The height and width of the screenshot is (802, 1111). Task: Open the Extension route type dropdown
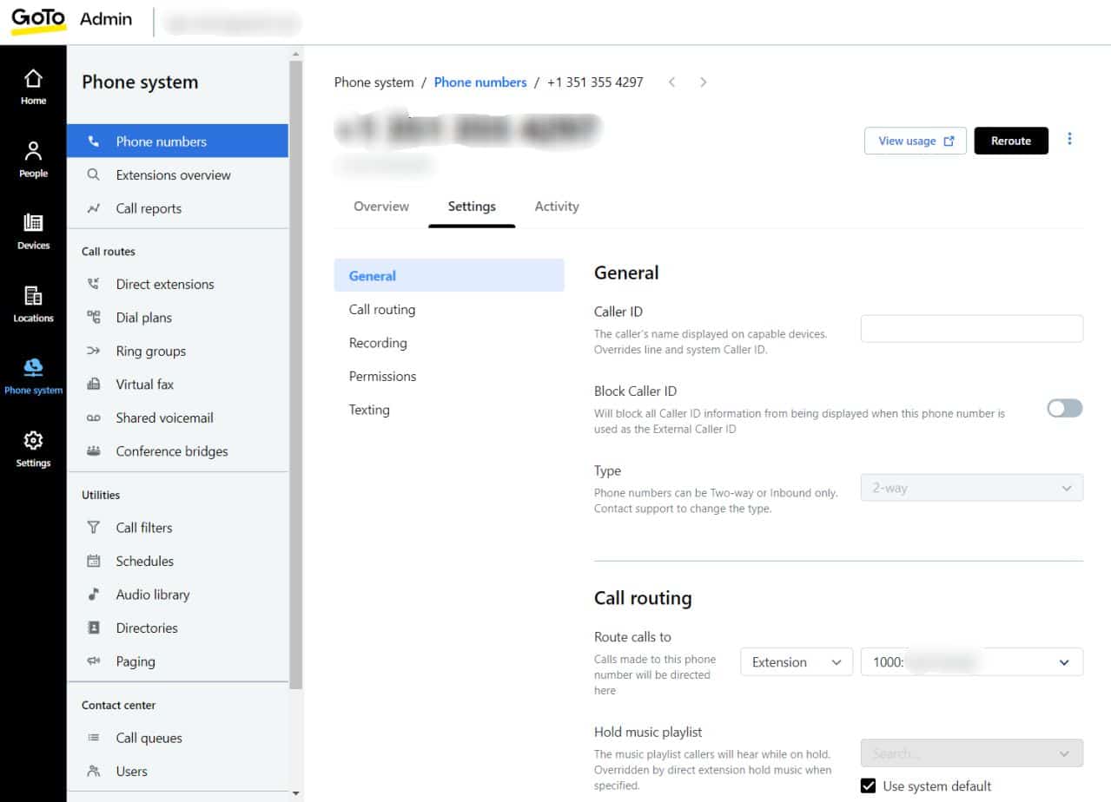point(796,662)
